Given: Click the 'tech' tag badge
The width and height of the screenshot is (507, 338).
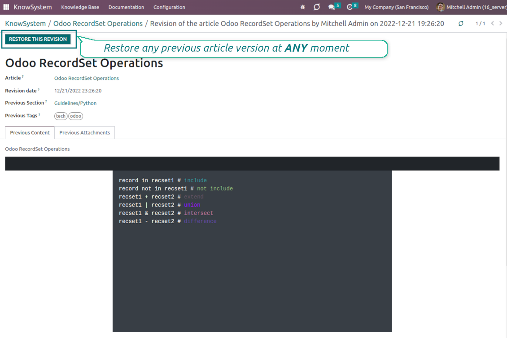Looking at the screenshot, I should point(61,116).
